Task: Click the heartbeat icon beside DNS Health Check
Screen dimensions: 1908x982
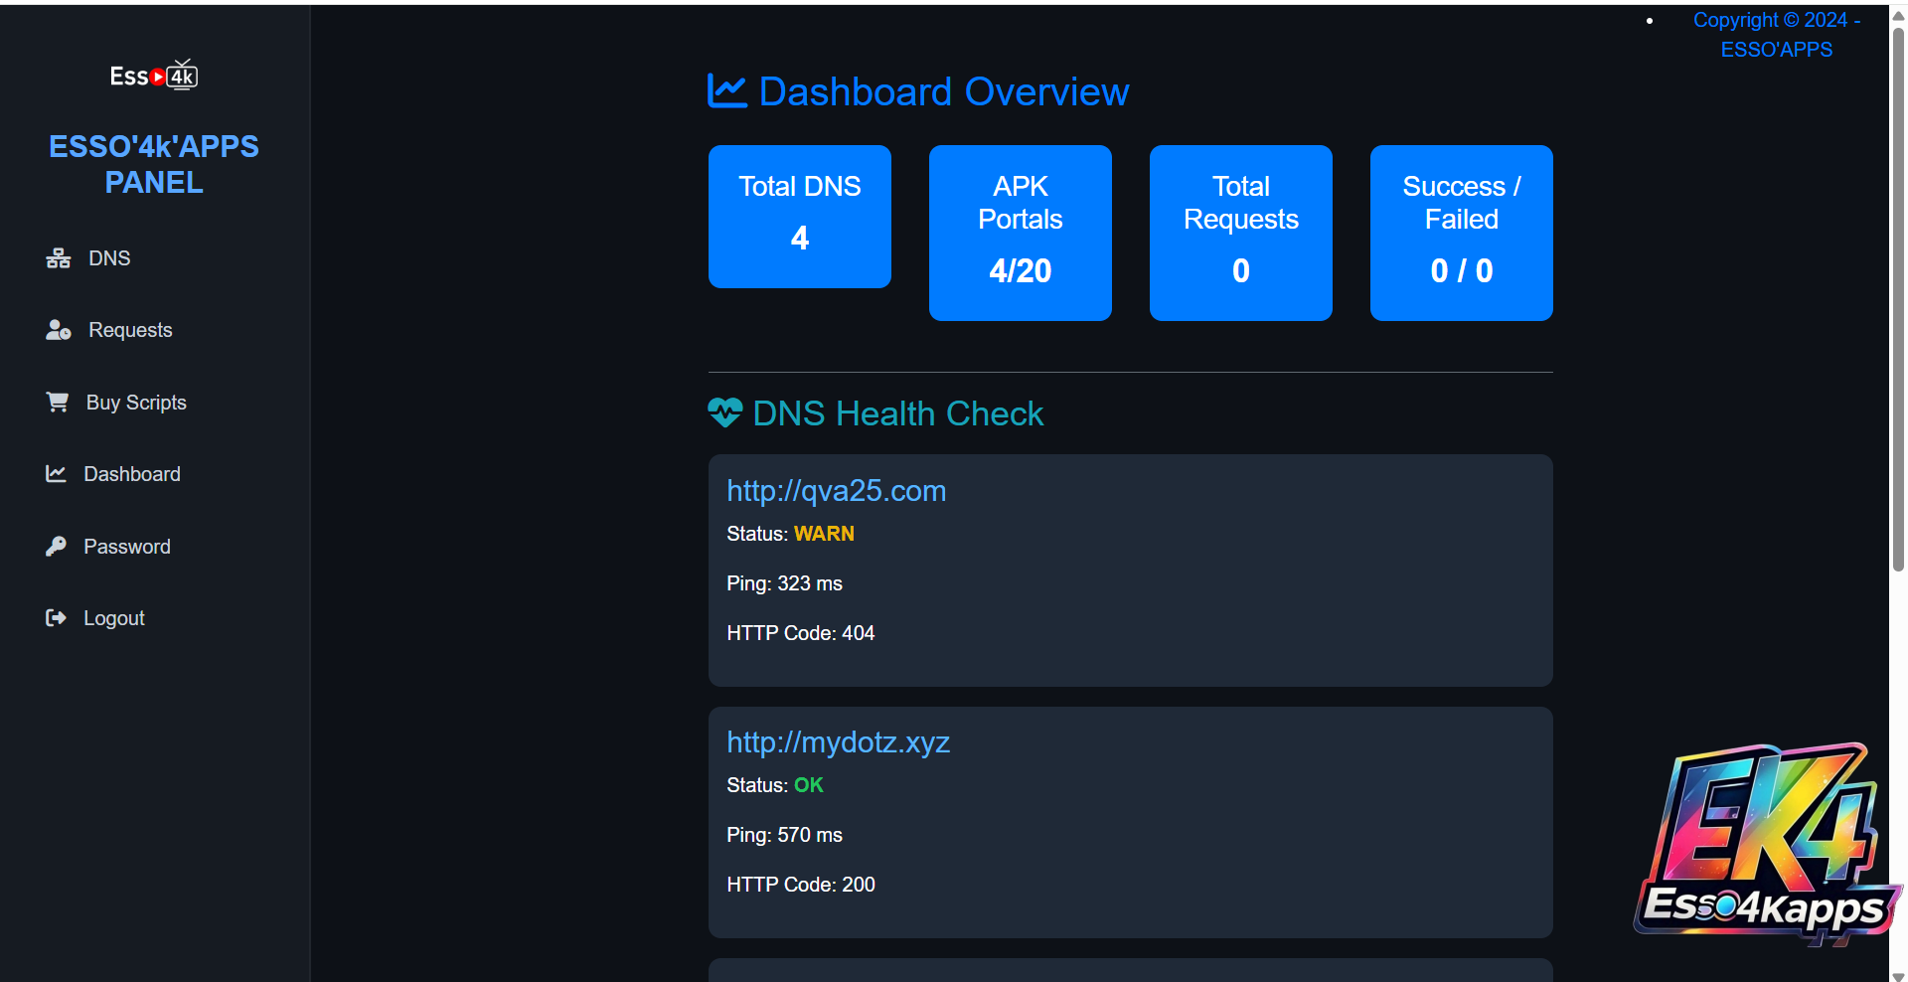Action: (x=724, y=412)
